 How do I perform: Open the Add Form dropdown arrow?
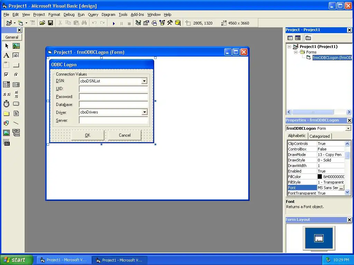click(x=26, y=23)
